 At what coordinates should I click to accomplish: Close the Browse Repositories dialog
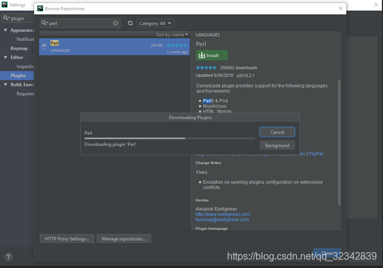tap(340, 9)
